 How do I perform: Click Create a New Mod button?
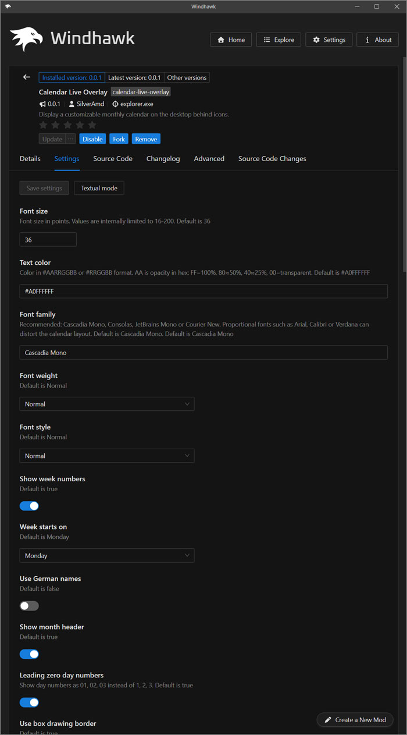(x=355, y=720)
